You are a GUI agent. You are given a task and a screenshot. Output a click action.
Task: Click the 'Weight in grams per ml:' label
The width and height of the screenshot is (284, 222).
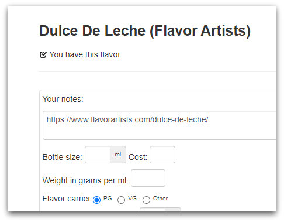click(x=85, y=180)
